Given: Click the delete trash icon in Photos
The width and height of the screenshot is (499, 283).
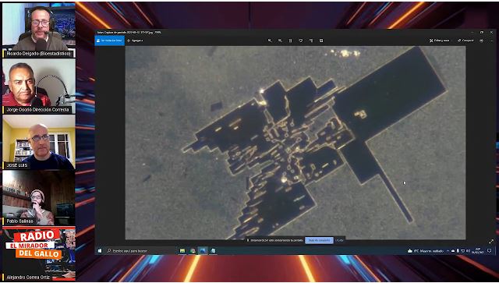Looking at the screenshot, I should point(290,41).
